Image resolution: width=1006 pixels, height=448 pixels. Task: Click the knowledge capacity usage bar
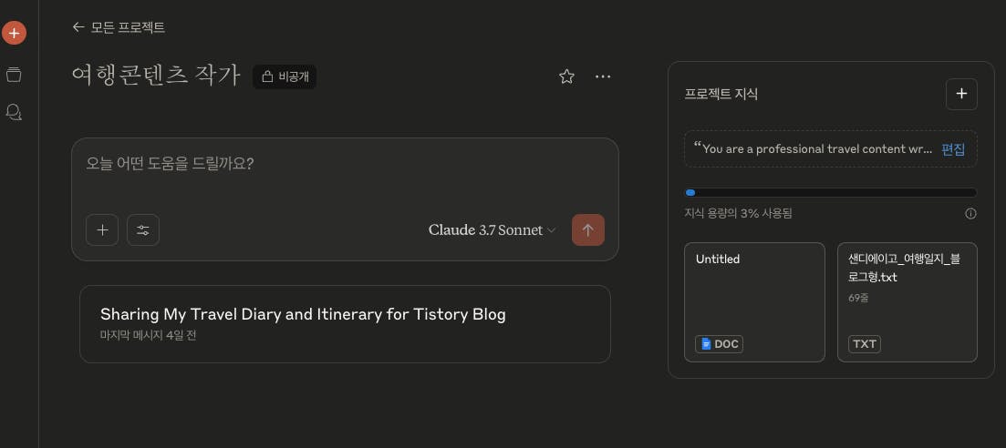click(x=830, y=193)
